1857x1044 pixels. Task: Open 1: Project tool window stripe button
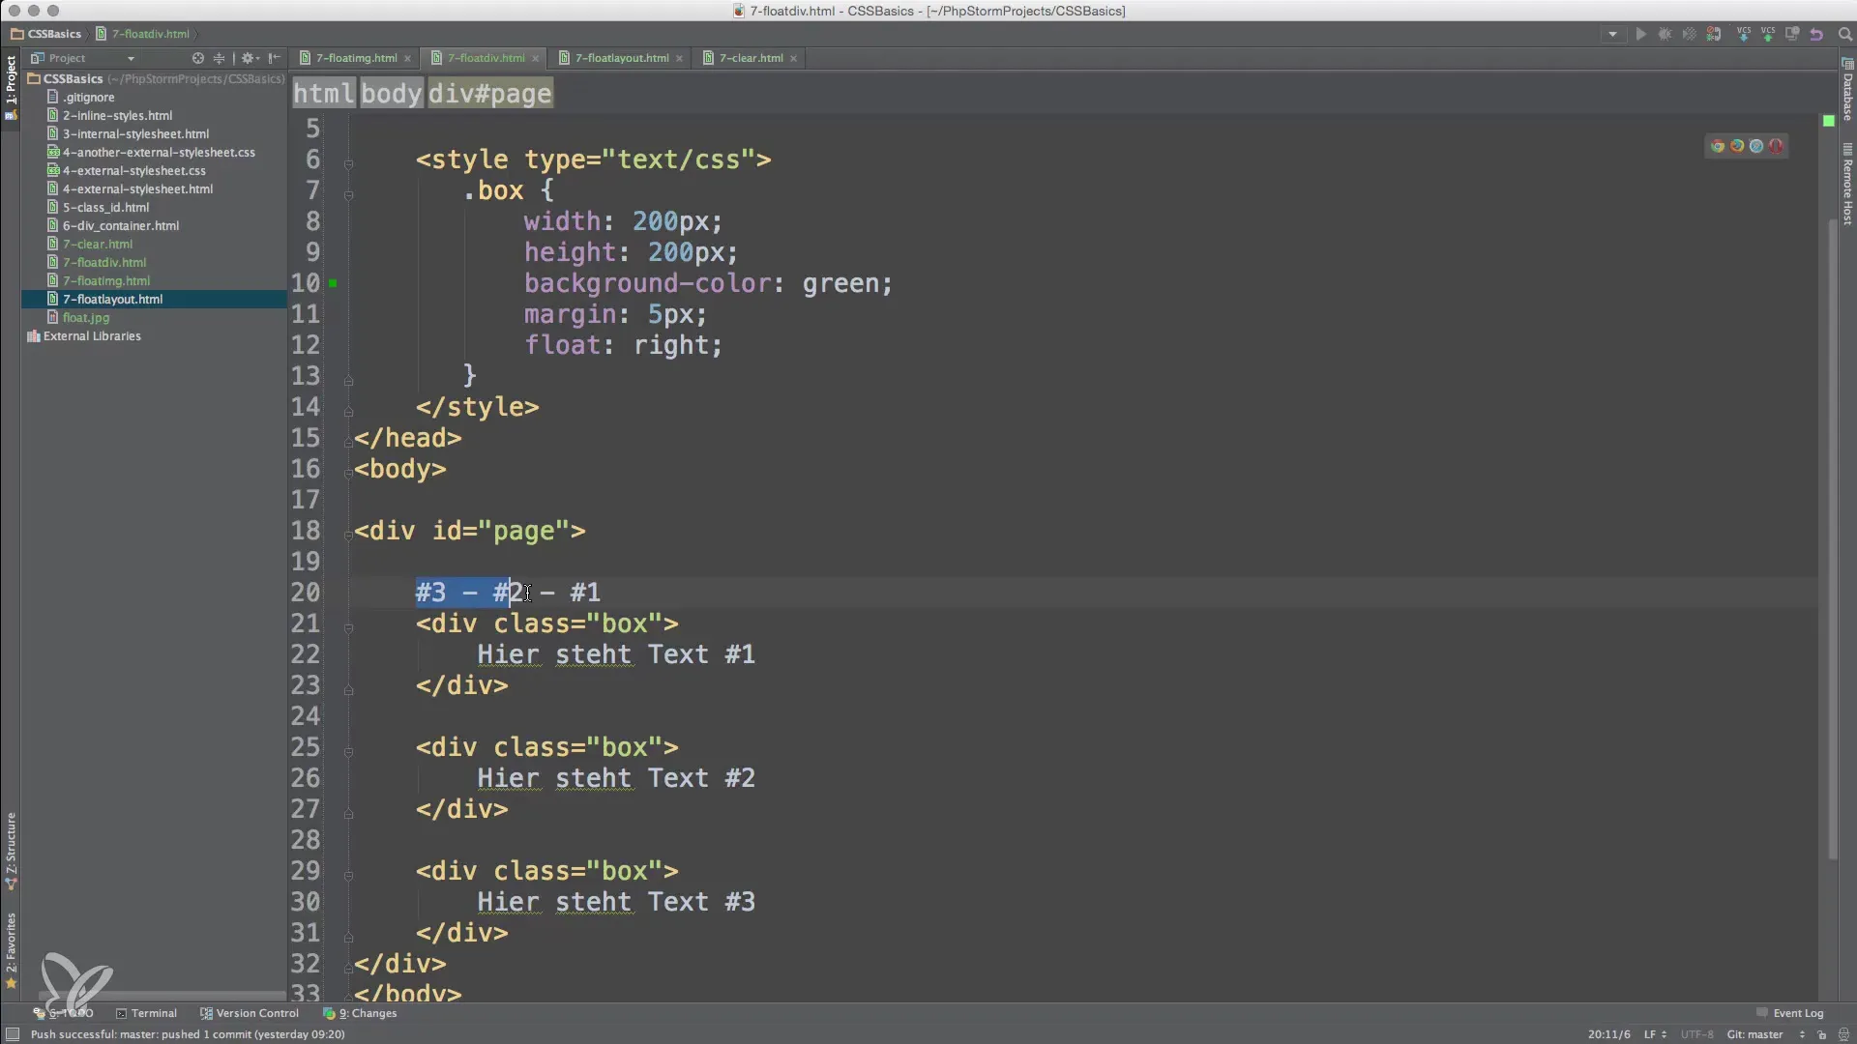pyautogui.click(x=11, y=87)
